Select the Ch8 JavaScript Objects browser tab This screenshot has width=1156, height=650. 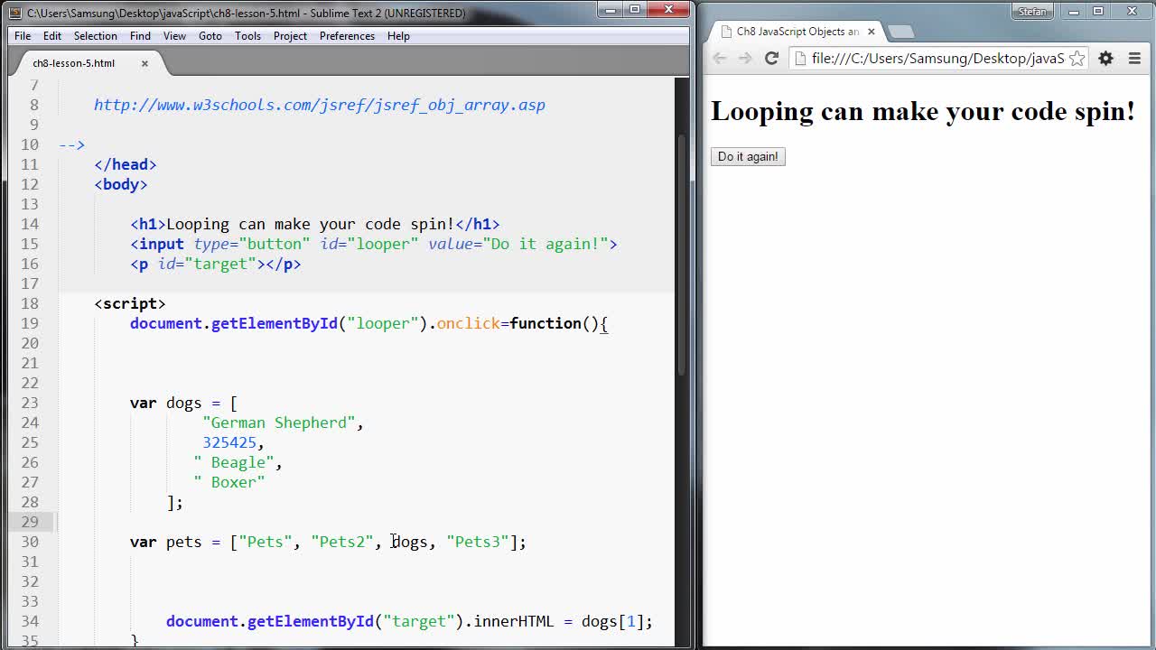(x=797, y=32)
